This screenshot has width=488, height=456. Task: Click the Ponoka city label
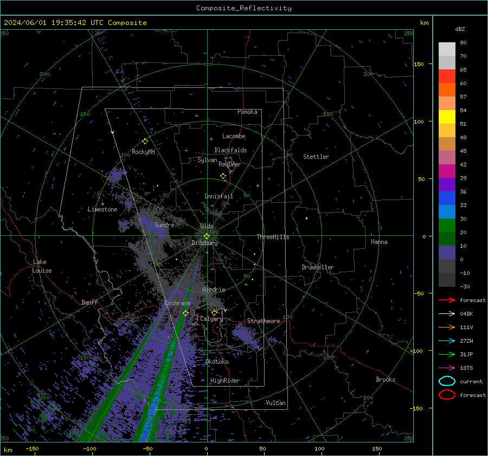click(247, 112)
